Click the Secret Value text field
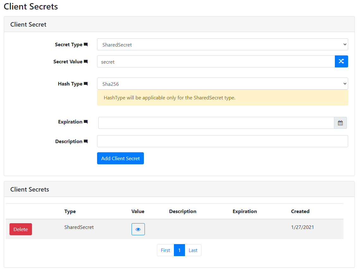 [206, 61]
